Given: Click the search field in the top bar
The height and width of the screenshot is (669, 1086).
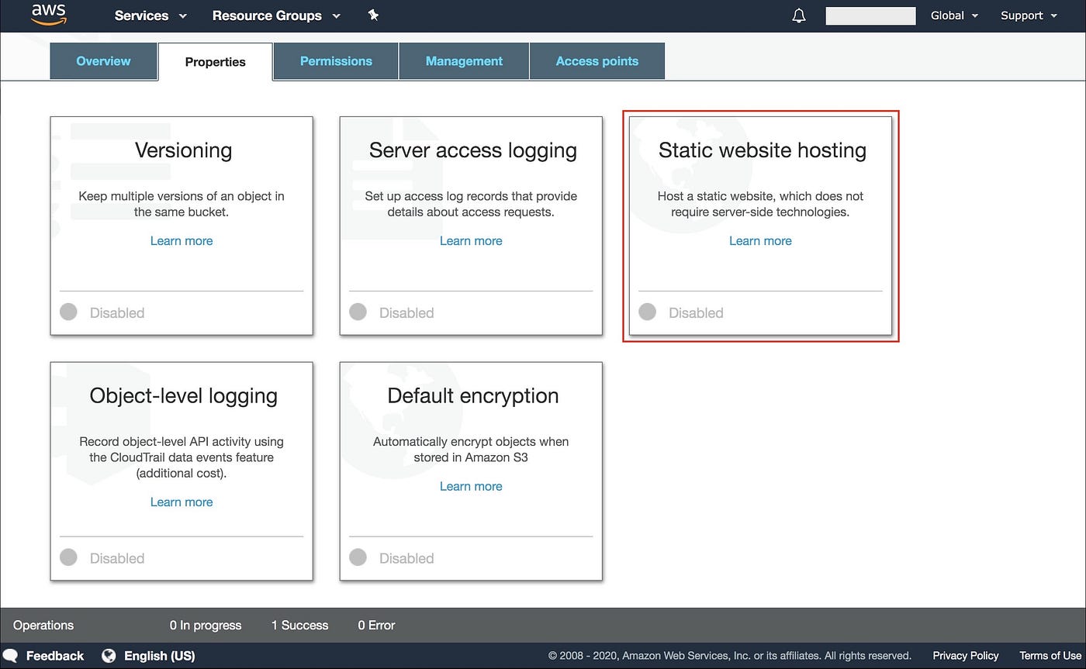Looking at the screenshot, I should 870,15.
